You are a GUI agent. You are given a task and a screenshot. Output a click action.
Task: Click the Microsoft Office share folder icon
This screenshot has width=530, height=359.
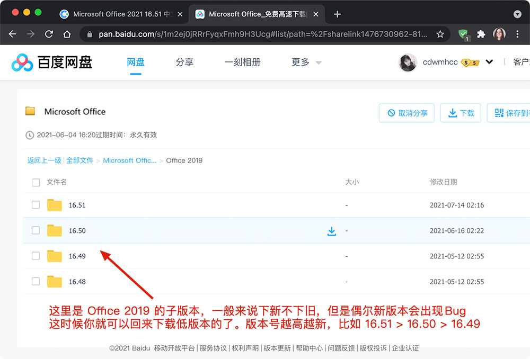click(x=30, y=111)
